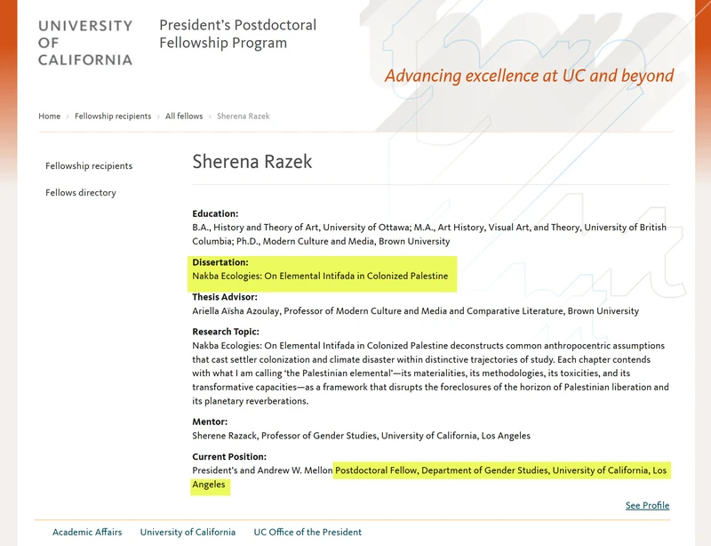Click breadcrumb chevron after Home

coord(68,116)
